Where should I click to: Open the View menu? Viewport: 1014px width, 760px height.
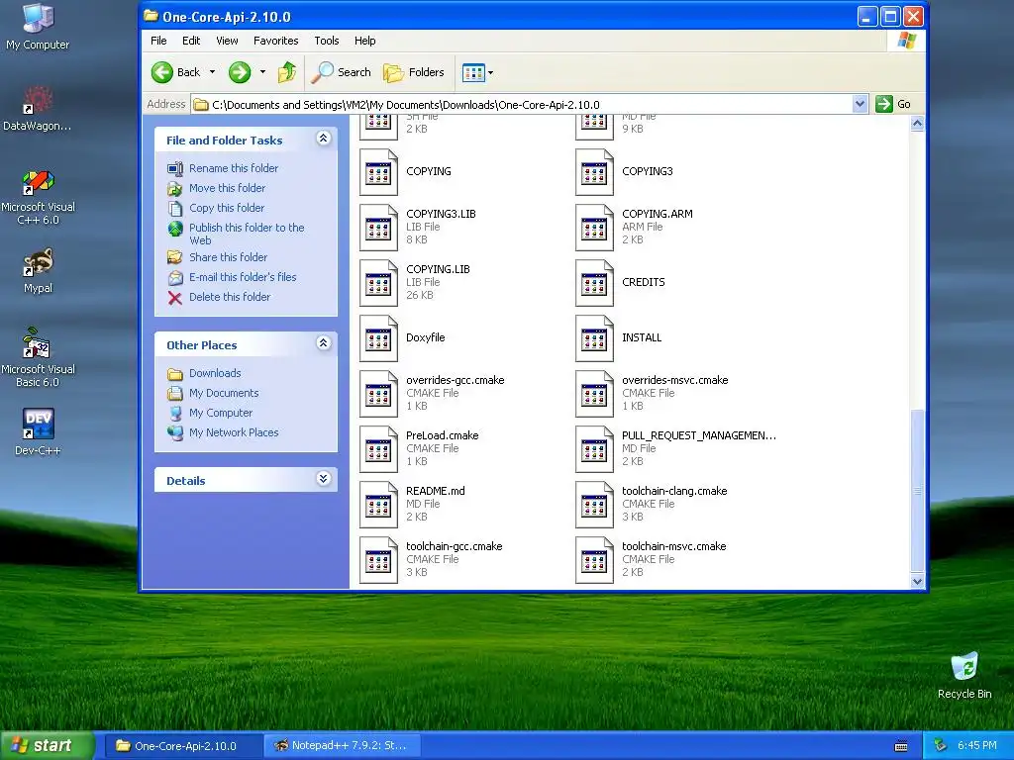[x=227, y=41]
